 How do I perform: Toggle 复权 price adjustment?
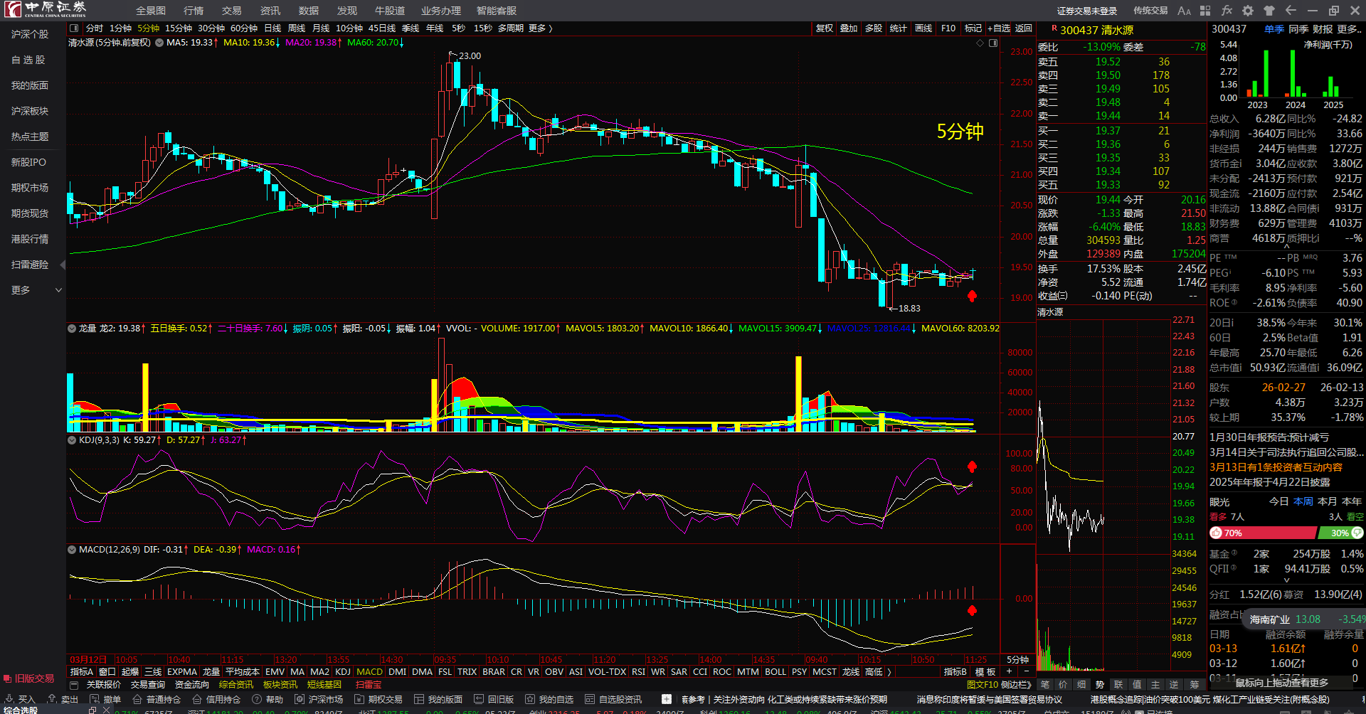click(x=825, y=28)
